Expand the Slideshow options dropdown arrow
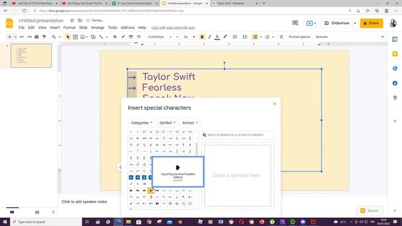 point(355,23)
